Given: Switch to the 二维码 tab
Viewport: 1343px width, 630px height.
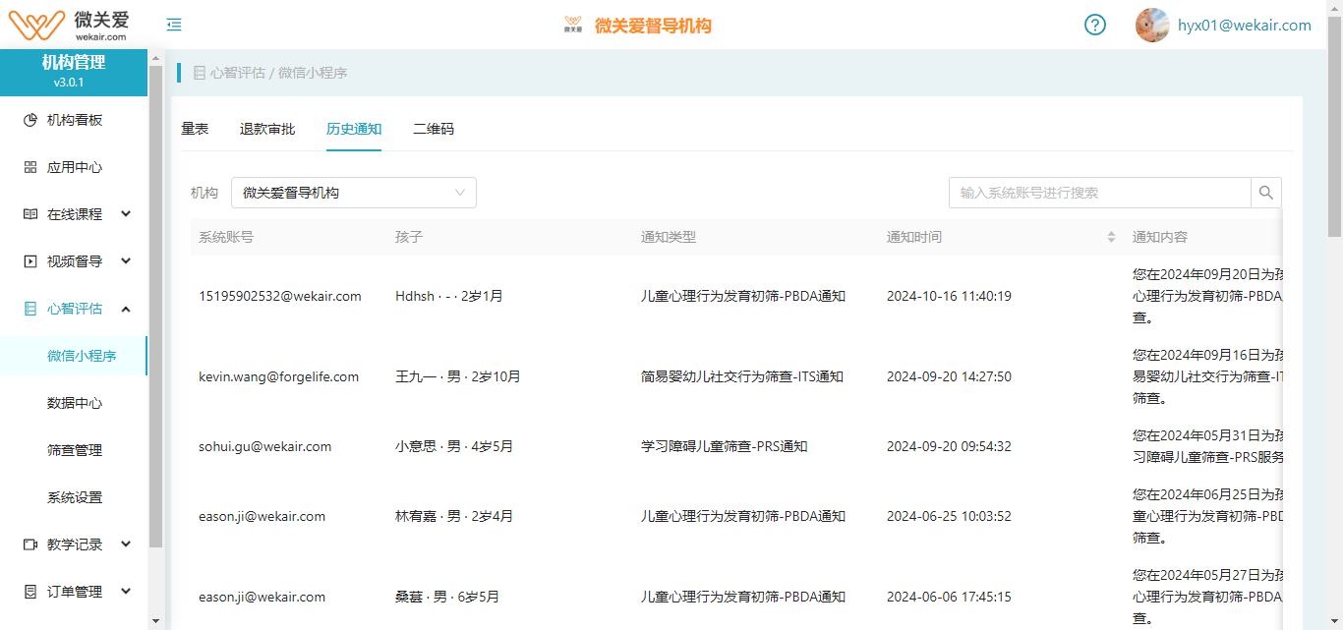Looking at the screenshot, I should [x=433, y=129].
